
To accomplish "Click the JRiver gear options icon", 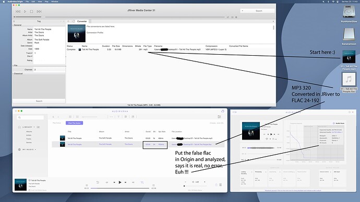I will 236,17.
